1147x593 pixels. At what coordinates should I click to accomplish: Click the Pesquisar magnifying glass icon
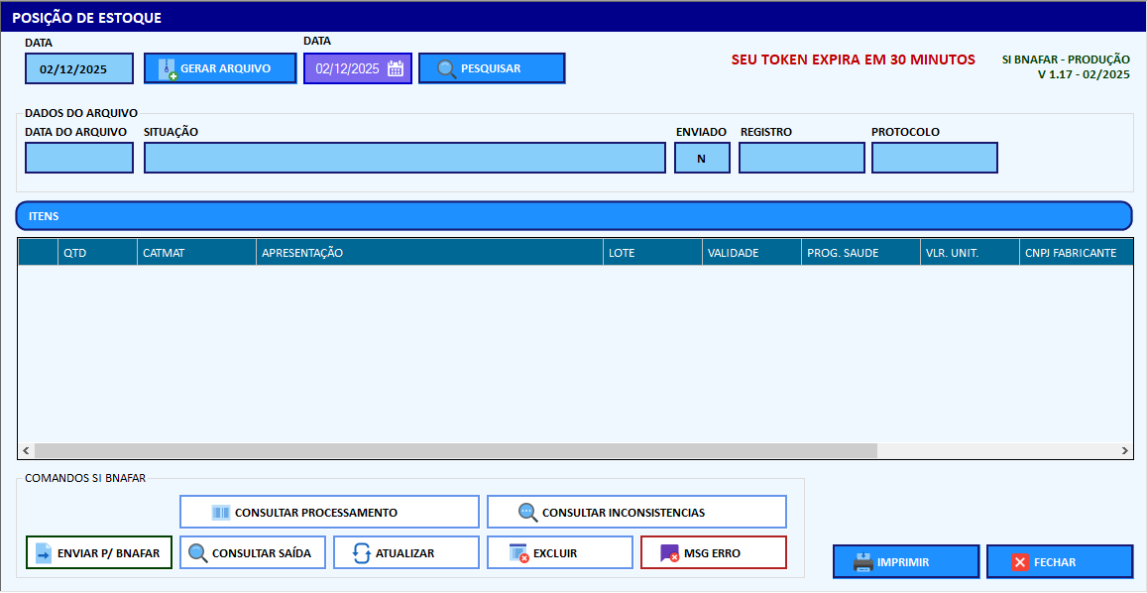point(447,68)
